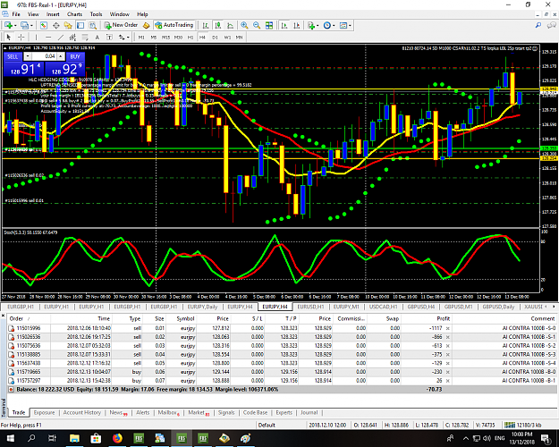Toggle the AutoTrading button

174,25
